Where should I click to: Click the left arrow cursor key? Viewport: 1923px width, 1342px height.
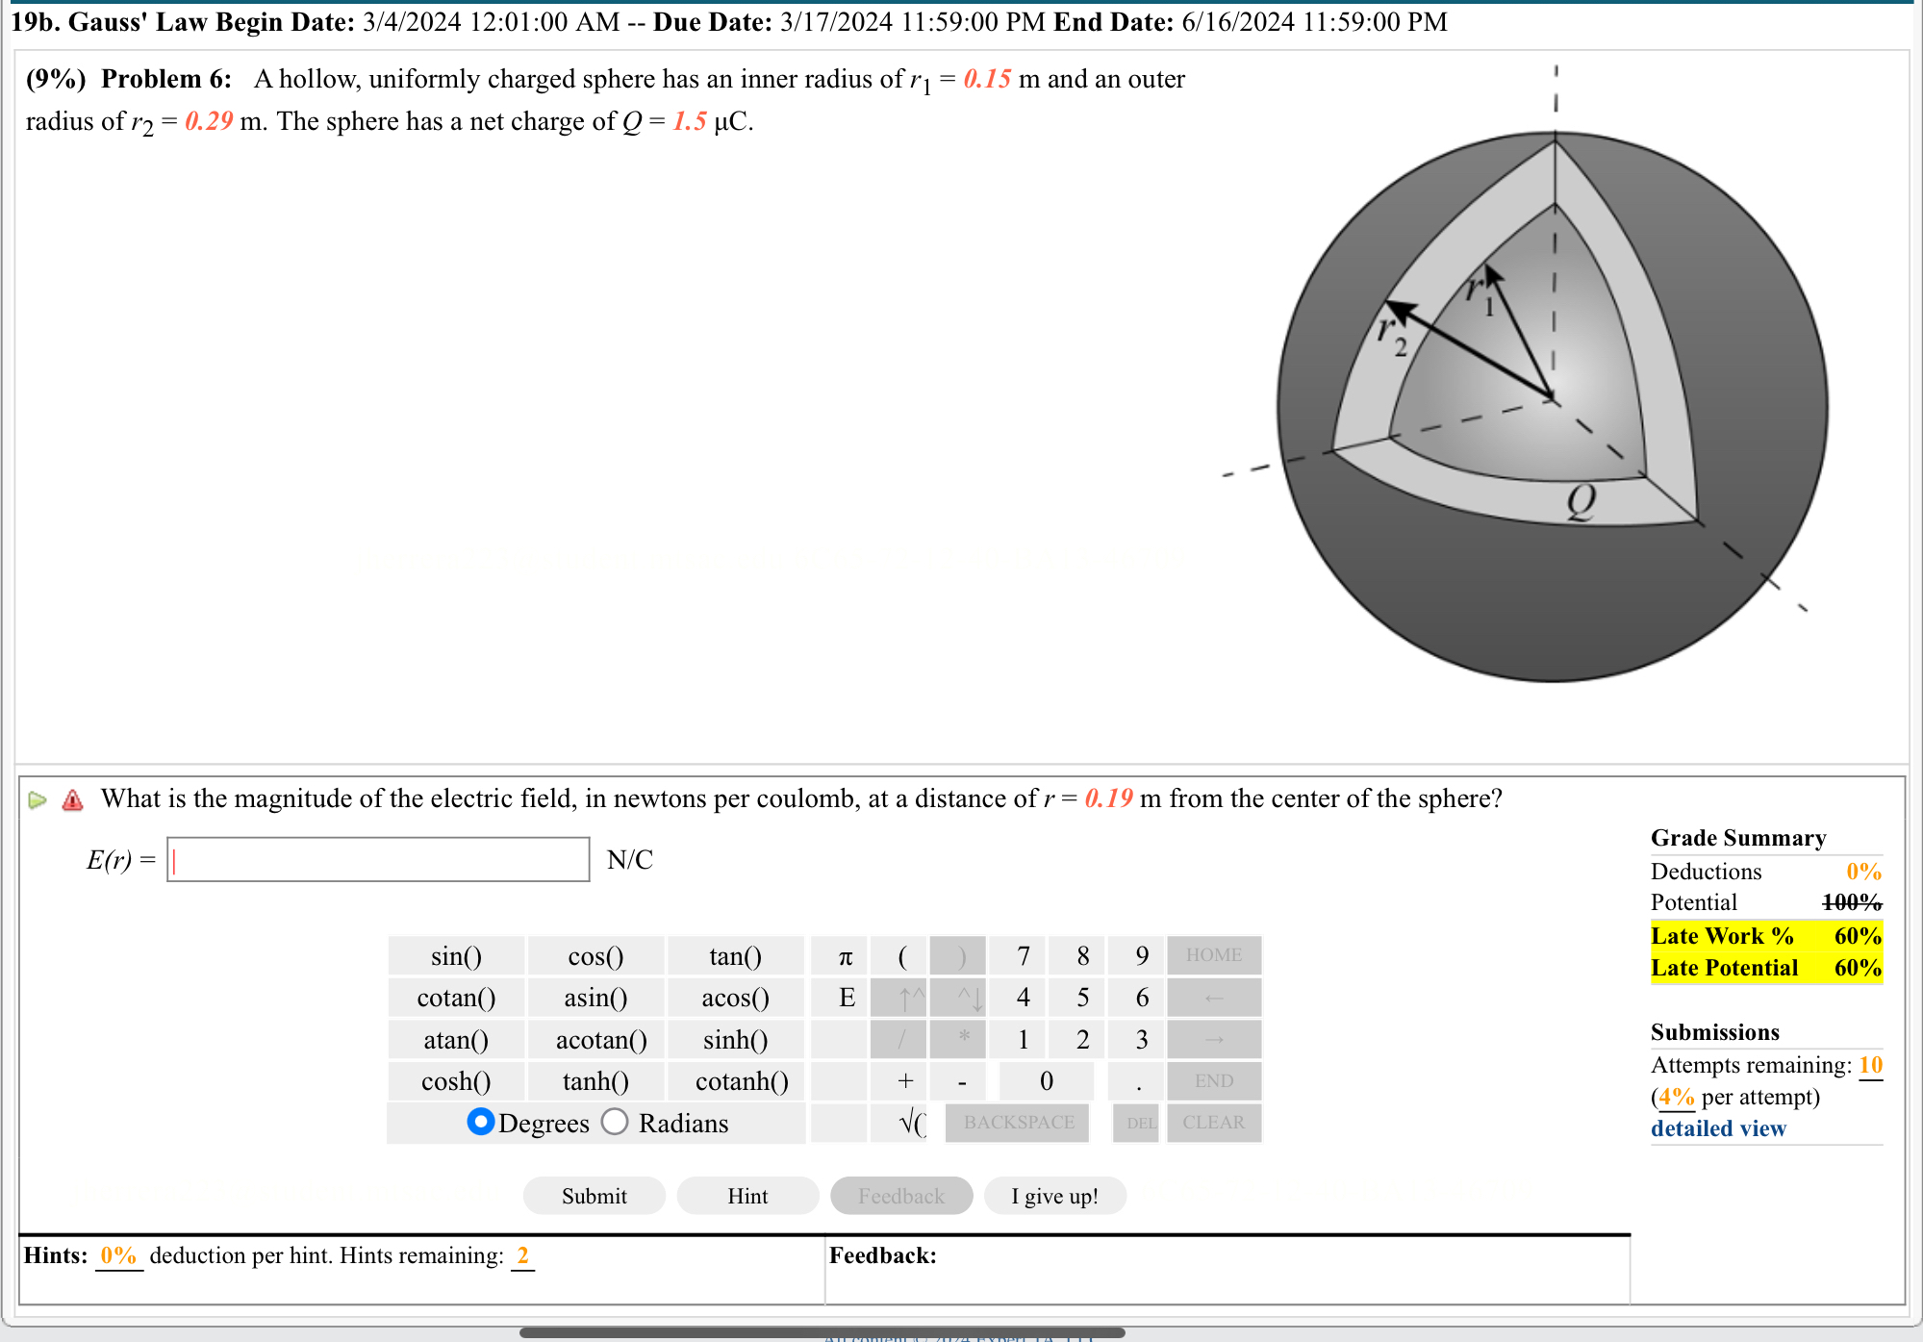click(x=1213, y=998)
